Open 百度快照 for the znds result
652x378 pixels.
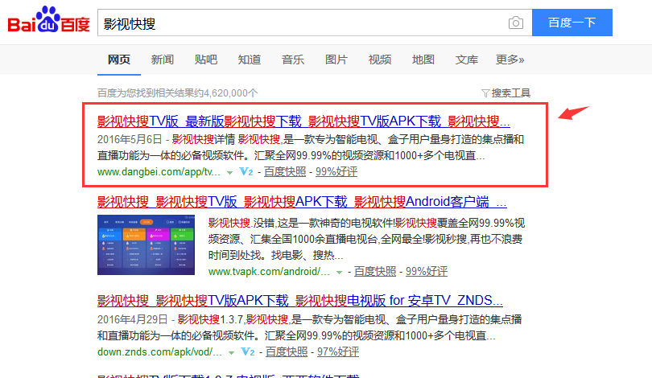click(287, 352)
